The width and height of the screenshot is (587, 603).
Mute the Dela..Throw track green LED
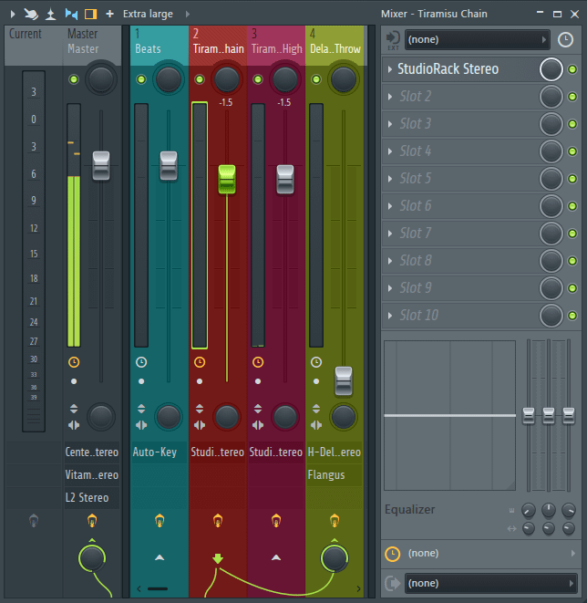(x=316, y=79)
